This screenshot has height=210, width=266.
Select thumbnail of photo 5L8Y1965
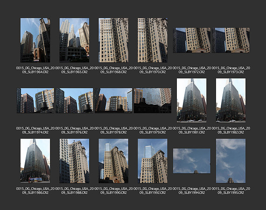(74, 40)
